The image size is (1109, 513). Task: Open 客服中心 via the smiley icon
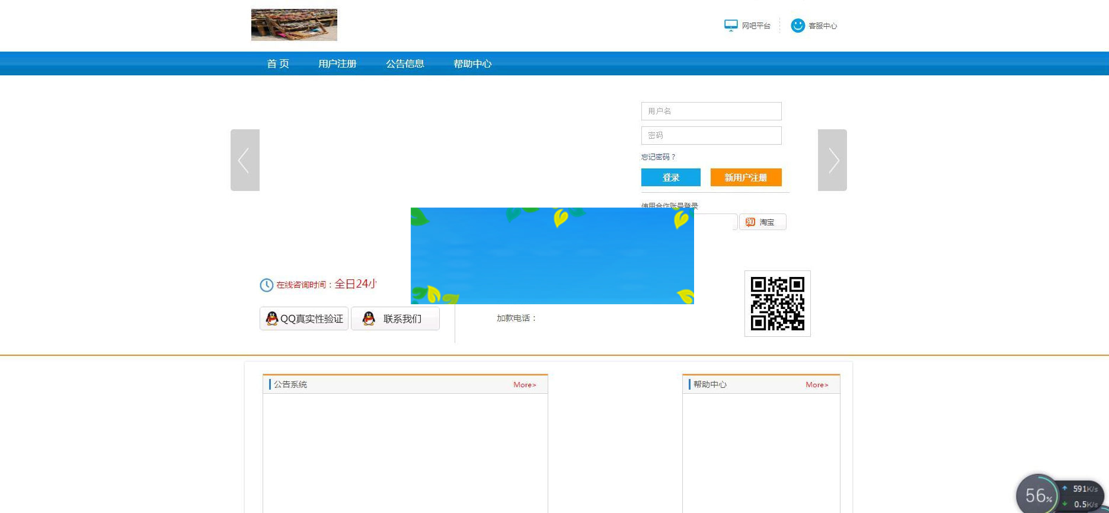798,26
